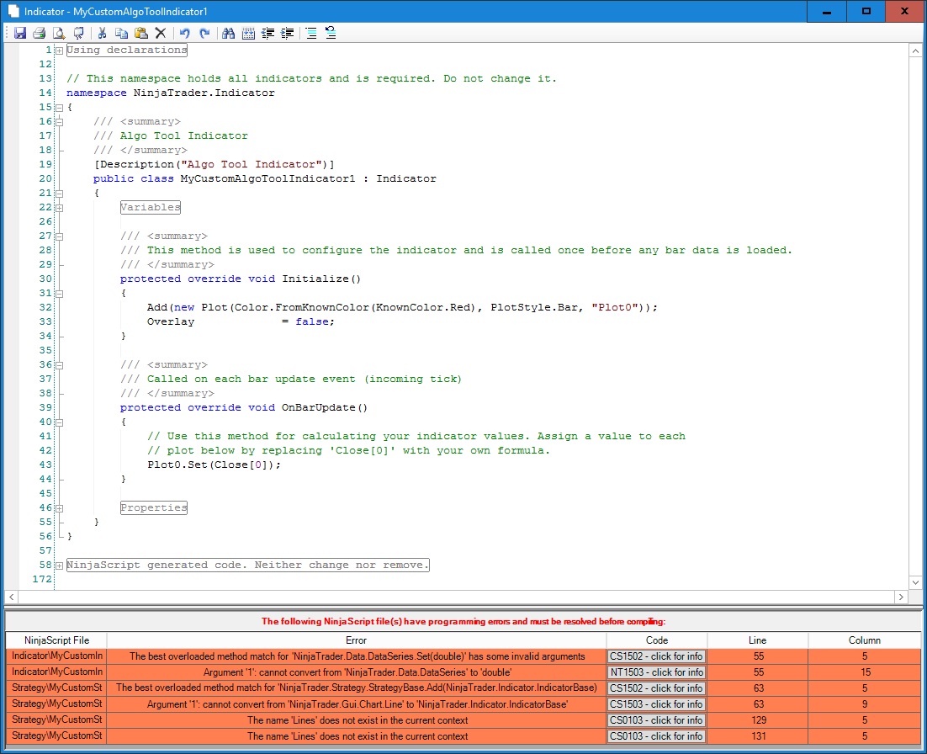The width and height of the screenshot is (927, 754).
Task: Click the Copy icon in toolbar
Action: [121, 34]
